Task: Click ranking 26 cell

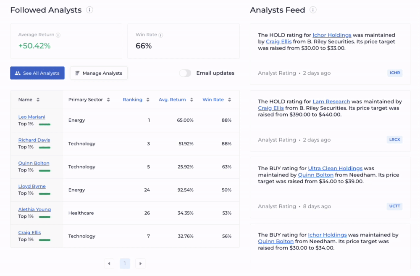Action: coord(147,213)
